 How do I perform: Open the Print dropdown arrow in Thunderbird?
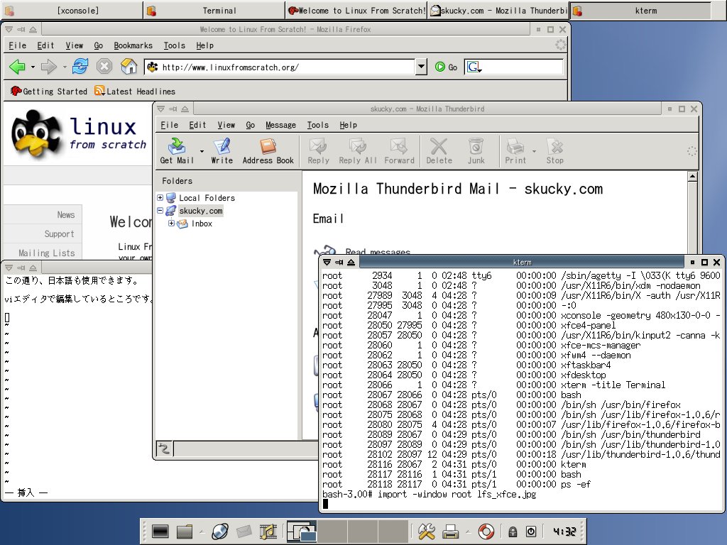click(x=534, y=151)
